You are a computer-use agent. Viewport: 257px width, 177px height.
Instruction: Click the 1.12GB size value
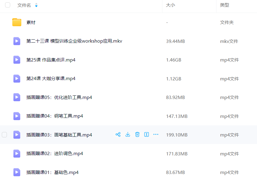tap(174, 79)
